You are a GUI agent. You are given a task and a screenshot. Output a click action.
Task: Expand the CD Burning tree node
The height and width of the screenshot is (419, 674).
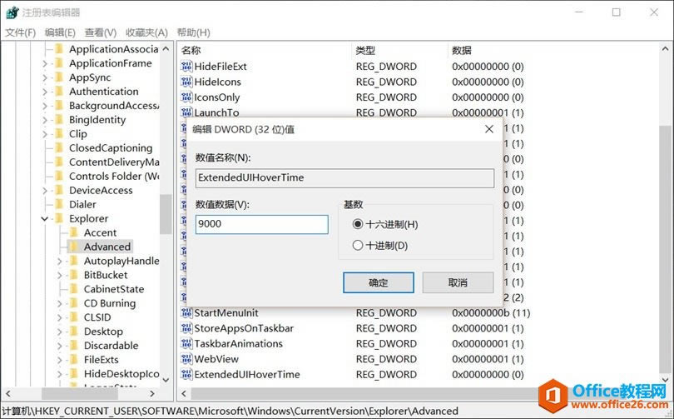pos(60,304)
